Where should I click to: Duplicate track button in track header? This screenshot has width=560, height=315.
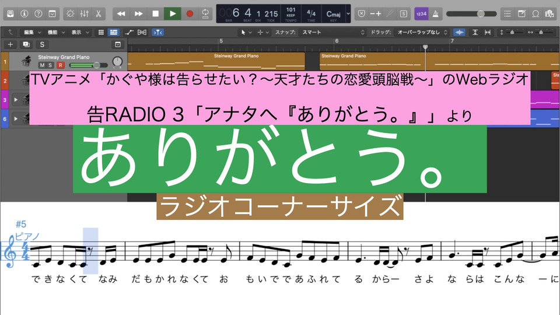pyautogui.click(x=26, y=44)
